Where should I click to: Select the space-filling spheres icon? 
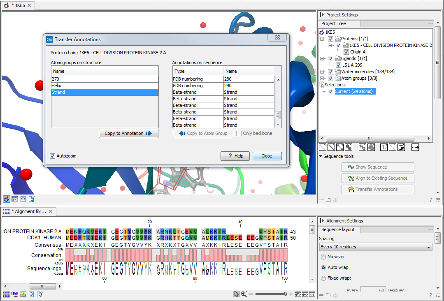[348, 147]
